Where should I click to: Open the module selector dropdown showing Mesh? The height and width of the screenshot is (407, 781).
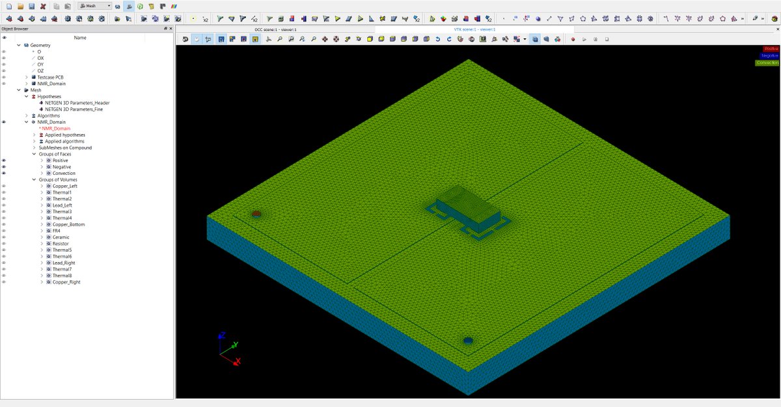pos(109,6)
